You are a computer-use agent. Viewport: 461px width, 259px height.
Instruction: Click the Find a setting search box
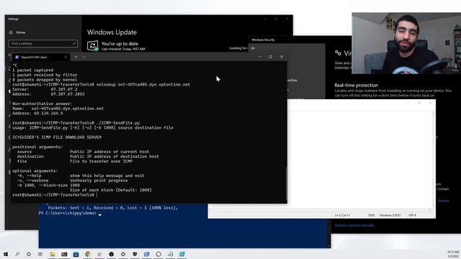[x=43, y=43]
